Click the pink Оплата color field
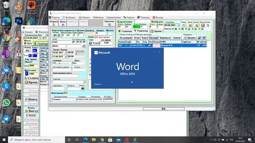255x143 pixels. click(90, 33)
